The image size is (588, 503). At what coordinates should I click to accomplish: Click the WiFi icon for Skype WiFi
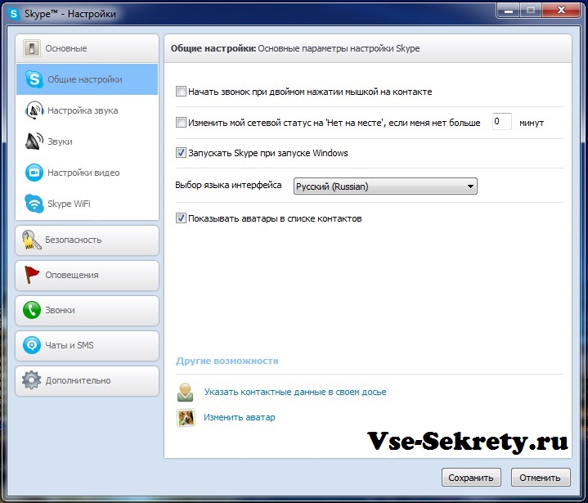(34, 204)
